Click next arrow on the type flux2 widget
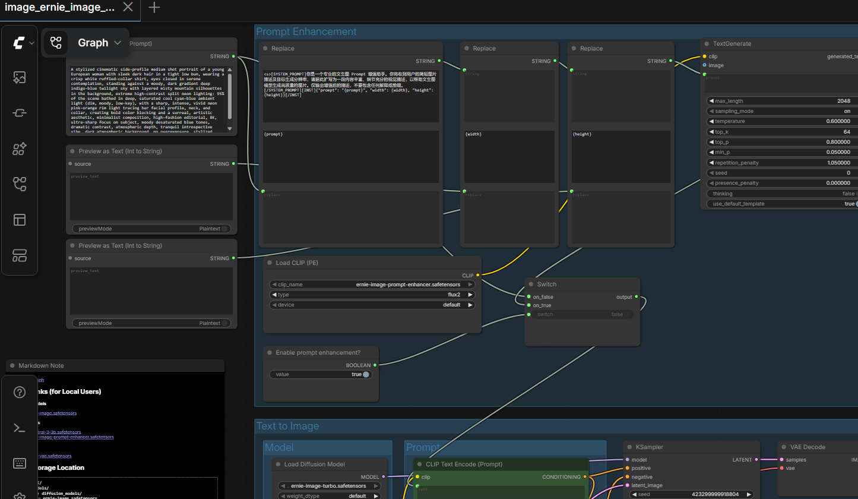 471,295
